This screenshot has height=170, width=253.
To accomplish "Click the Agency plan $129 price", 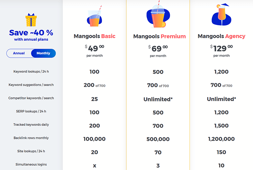I will pyautogui.click(x=221, y=49).
